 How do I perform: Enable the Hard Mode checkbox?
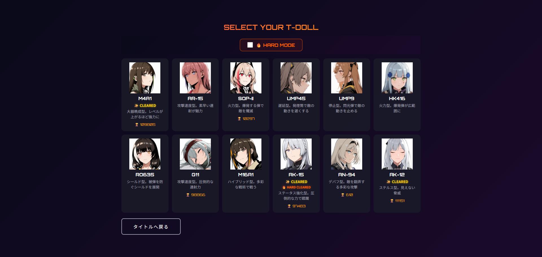pos(250,45)
